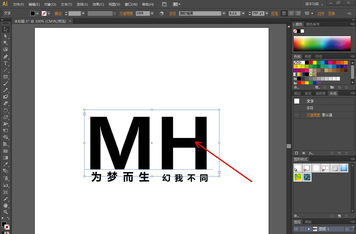The height and width of the screenshot is (234, 356).
Task: Select the Eyedropper tool
Action: (6, 164)
